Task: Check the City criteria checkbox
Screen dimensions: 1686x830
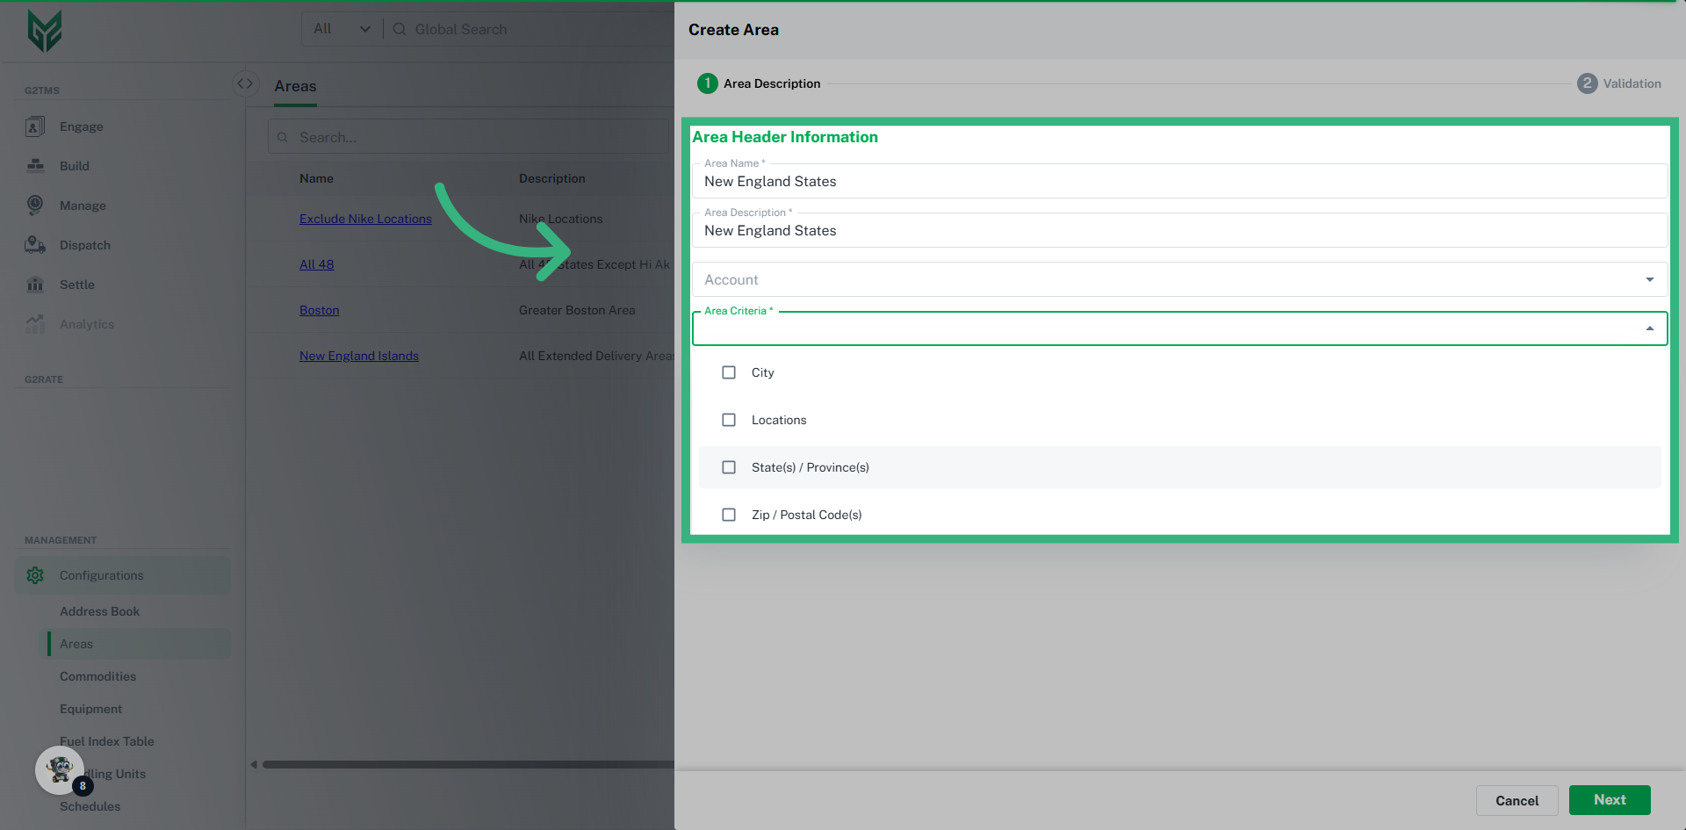Action: coord(728,372)
